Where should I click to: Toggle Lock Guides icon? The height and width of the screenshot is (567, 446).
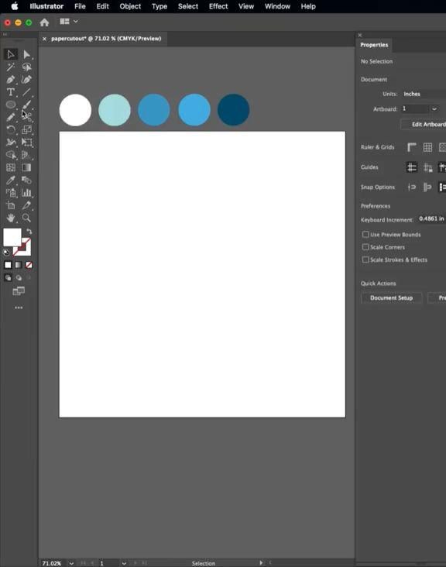pos(427,167)
